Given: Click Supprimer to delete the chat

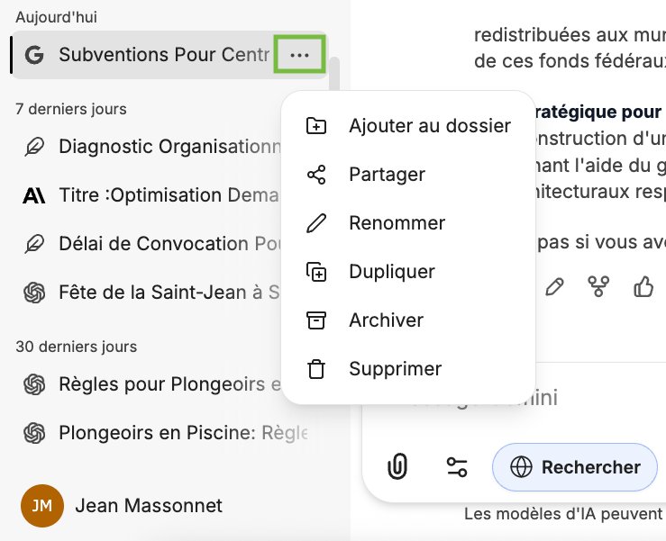Looking at the screenshot, I should tap(395, 369).
